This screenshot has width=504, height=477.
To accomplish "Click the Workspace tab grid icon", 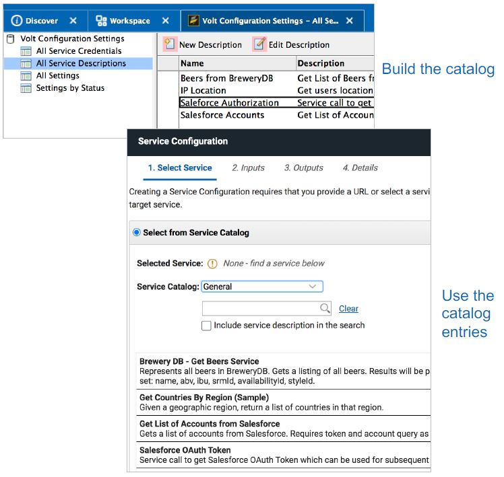I will click(101, 21).
